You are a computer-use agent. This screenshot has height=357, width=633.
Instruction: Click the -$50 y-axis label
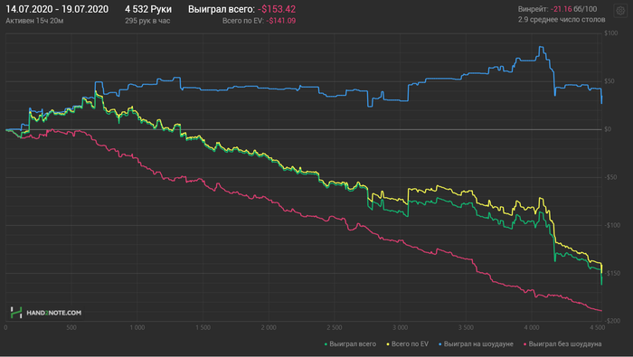click(x=610, y=177)
